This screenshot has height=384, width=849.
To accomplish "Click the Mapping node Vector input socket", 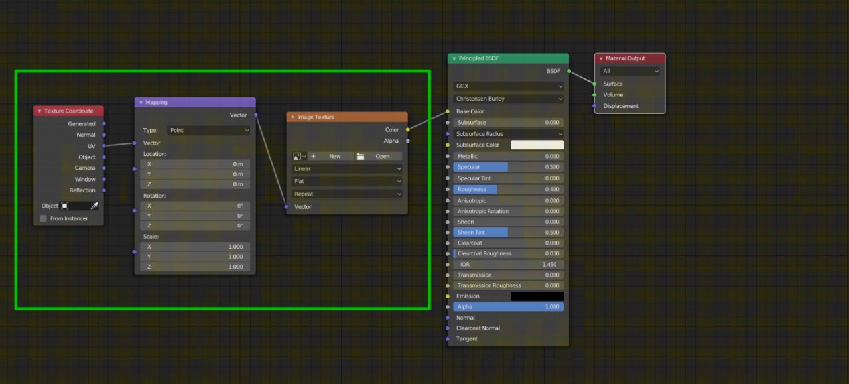I will [x=135, y=143].
